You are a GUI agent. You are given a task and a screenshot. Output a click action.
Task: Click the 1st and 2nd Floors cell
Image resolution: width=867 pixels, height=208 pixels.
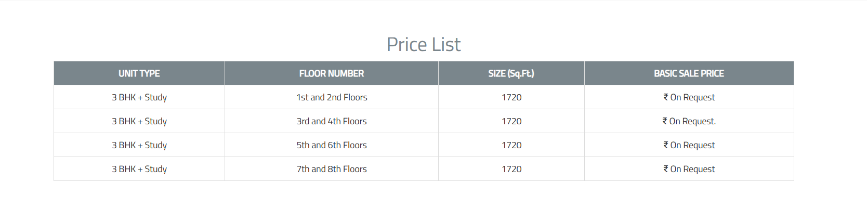pos(332,97)
